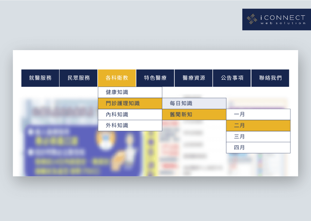This screenshot has height=221, width=311.
Task: Click the iCONNECT logo icon
Action: (252, 19)
